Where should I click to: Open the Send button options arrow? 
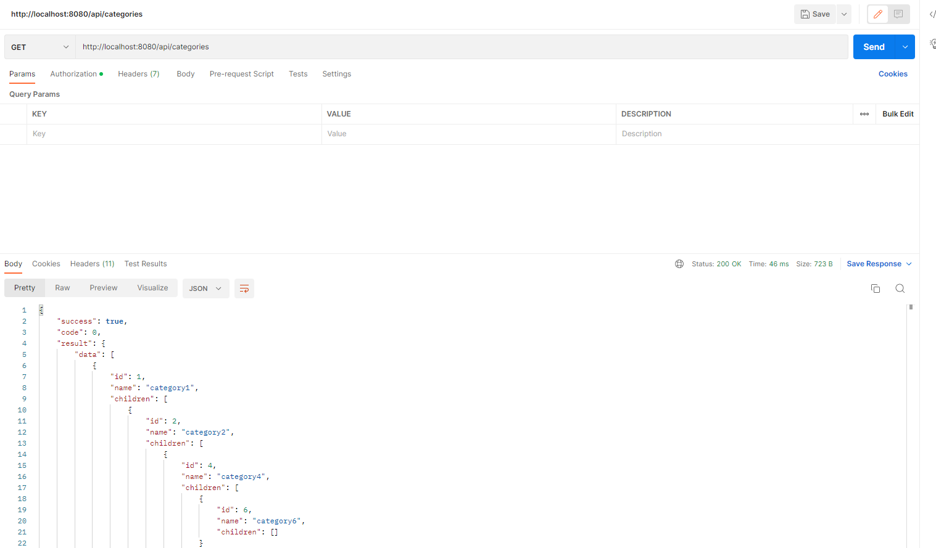pos(905,47)
